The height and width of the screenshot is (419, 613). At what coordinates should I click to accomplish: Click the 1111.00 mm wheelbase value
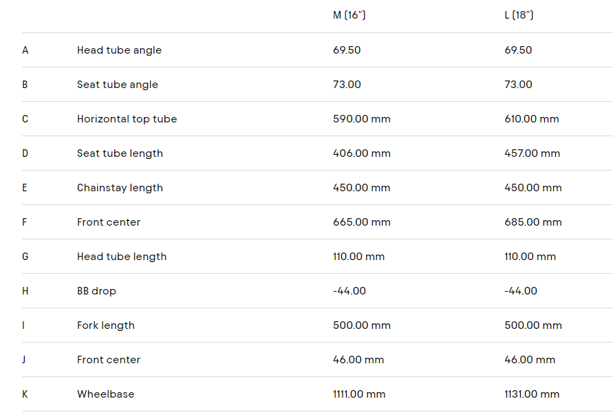pyautogui.click(x=358, y=394)
